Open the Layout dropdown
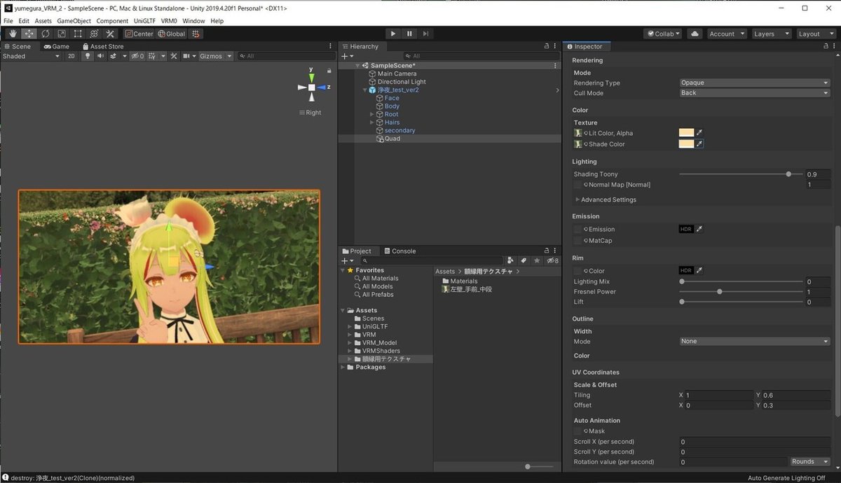The image size is (841, 483). (815, 34)
